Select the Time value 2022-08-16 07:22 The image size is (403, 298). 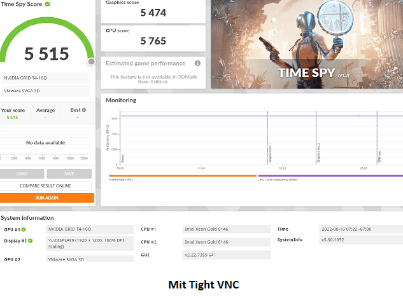361,229
